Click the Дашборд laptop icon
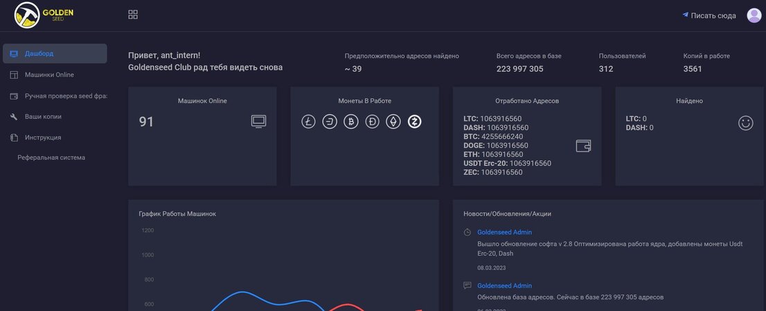Image resolution: width=766 pixels, height=311 pixels. coord(14,54)
